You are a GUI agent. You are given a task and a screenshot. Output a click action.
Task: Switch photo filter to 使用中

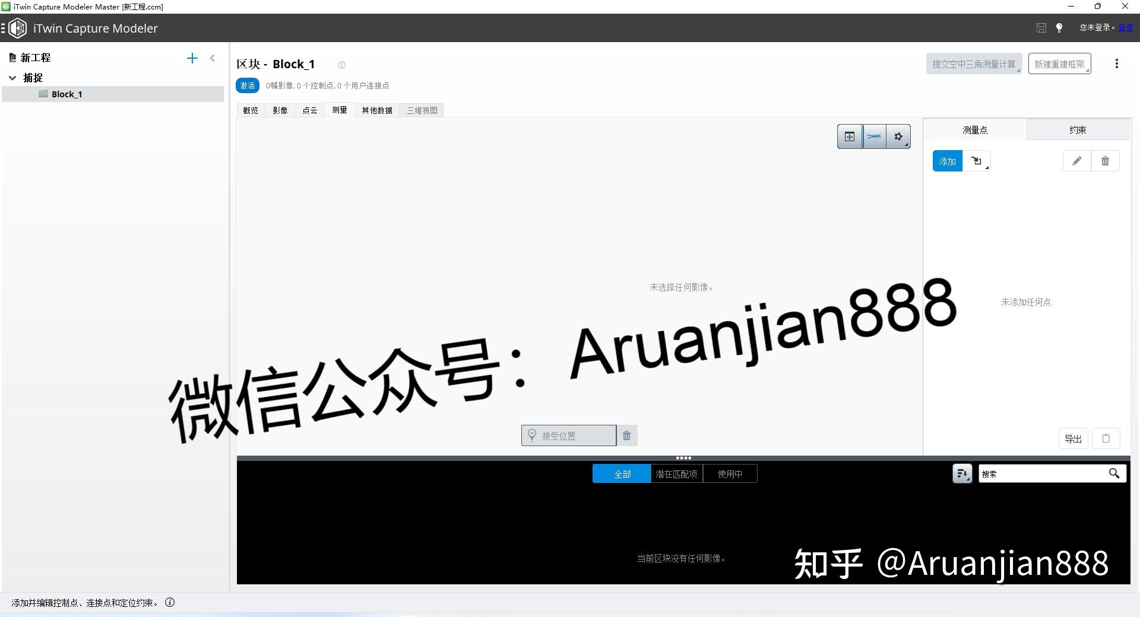[730, 473]
